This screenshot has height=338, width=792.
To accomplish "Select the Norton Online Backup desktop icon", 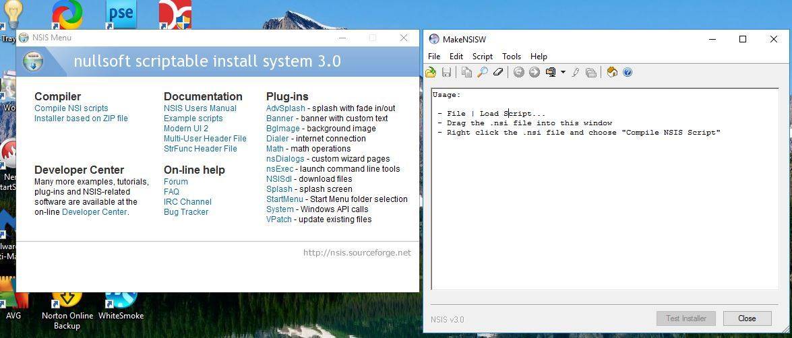I will coord(67,310).
